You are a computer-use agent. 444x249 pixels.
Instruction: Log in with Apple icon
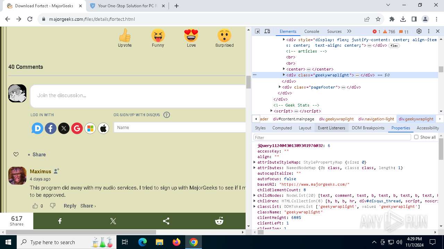[x=103, y=128]
